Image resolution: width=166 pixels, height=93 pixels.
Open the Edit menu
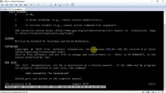pos(7,5)
